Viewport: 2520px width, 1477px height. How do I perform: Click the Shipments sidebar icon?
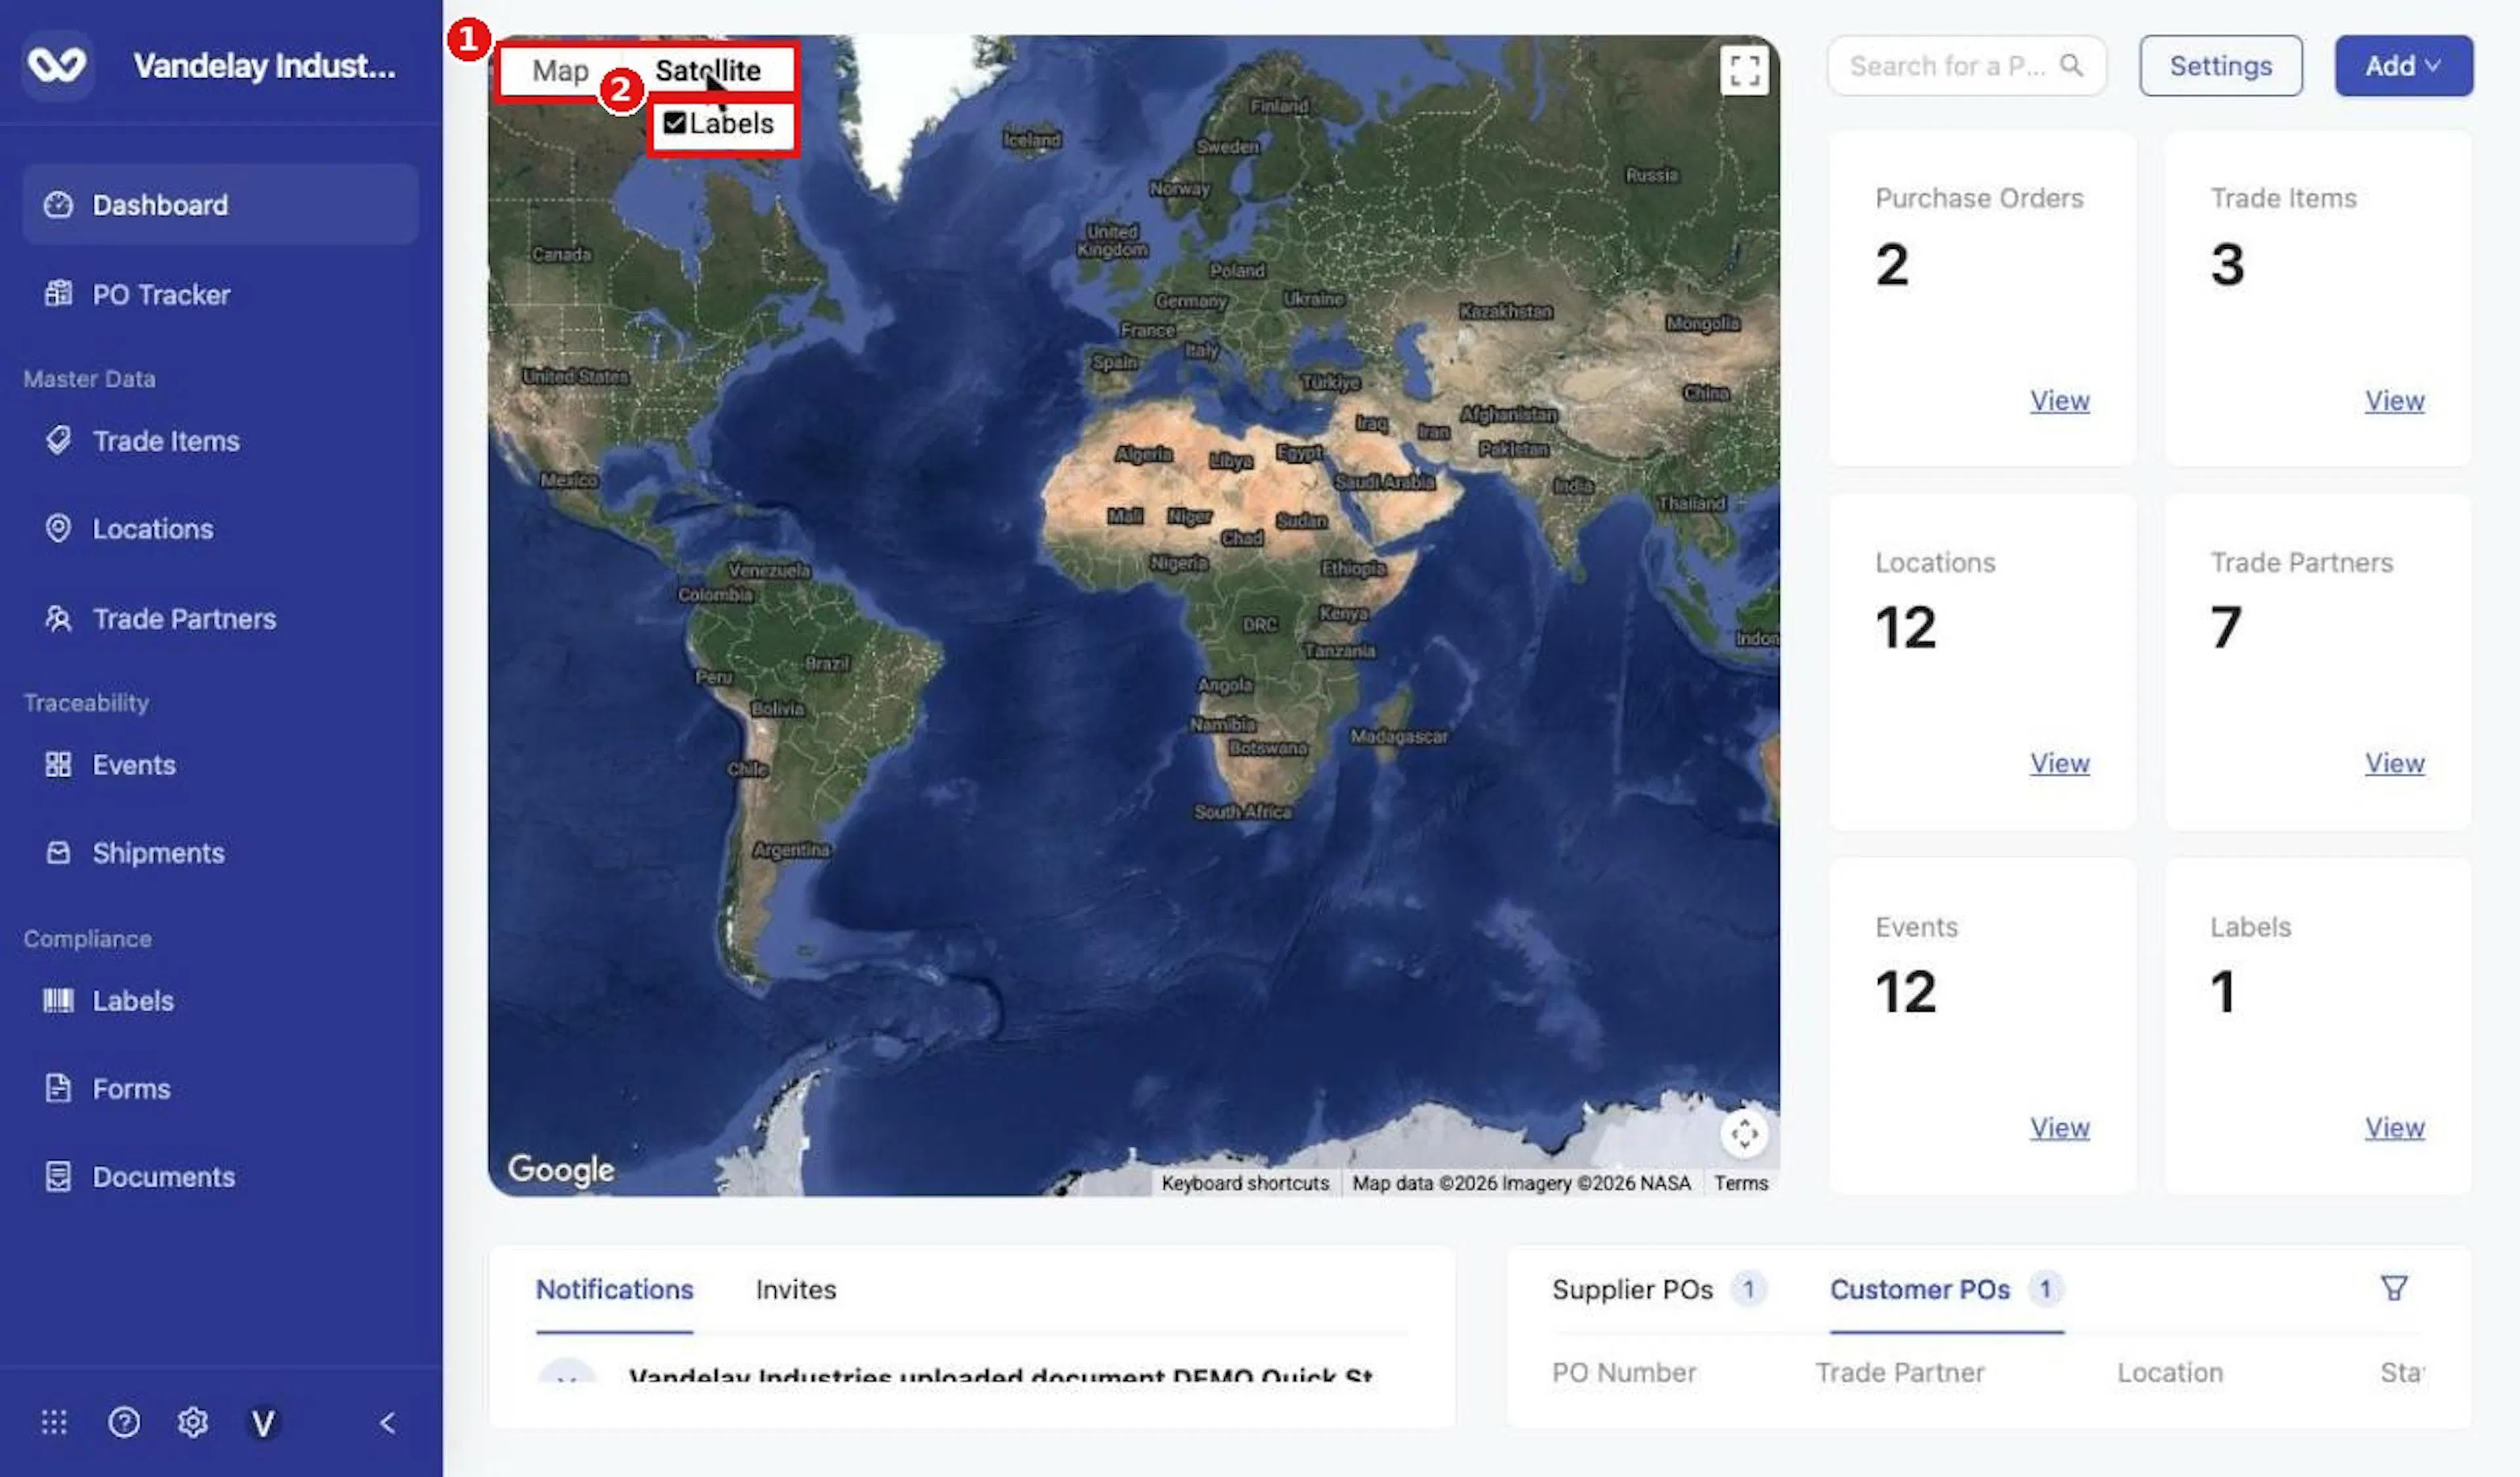tap(58, 853)
